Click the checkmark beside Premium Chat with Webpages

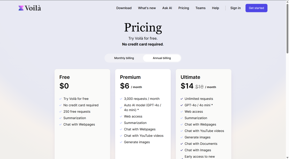[x=121, y=129]
